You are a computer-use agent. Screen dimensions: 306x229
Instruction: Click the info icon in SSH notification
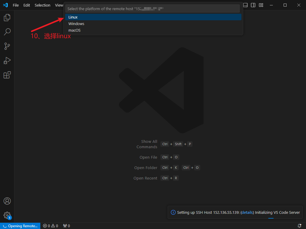(x=173, y=212)
